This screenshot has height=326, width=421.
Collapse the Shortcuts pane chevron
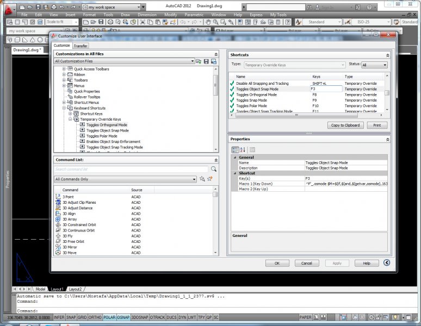coord(387,55)
